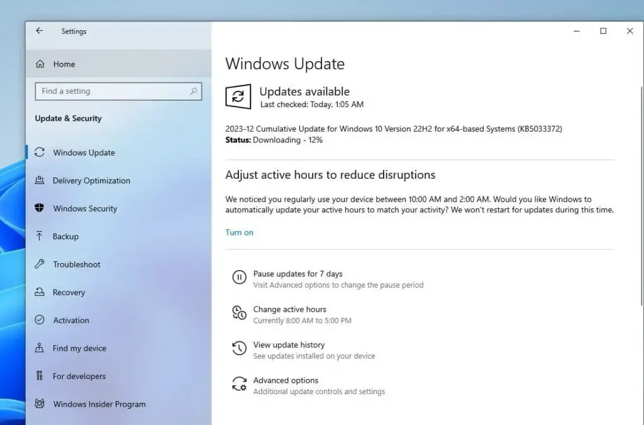Click the Find a setting search box
The height and width of the screenshot is (425, 644).
pos(118,91)
